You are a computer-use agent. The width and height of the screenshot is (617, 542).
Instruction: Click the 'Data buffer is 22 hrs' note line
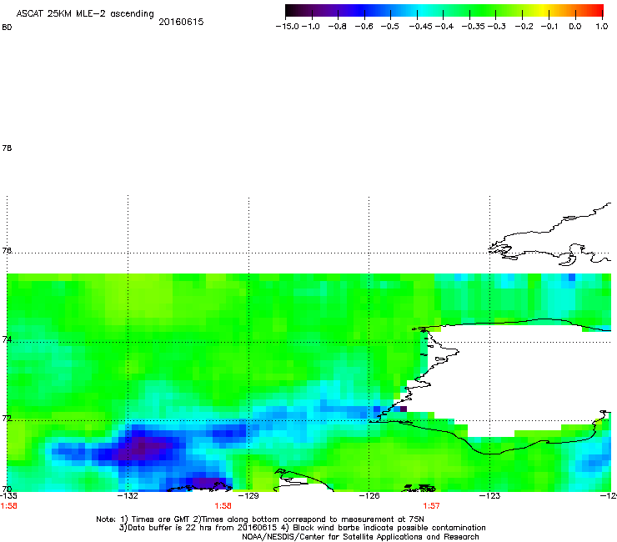pos(302,528)
